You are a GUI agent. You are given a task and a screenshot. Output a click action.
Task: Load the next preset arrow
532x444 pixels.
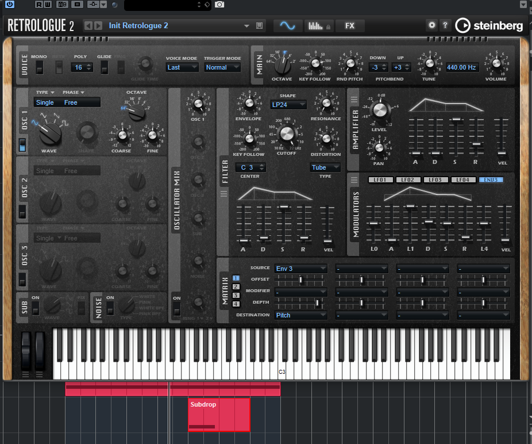[x=98, y=26]
